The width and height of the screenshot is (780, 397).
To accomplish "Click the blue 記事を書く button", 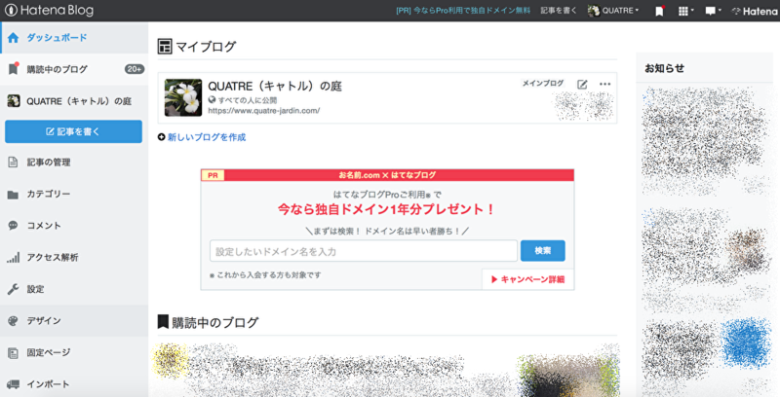I will 74,131.
